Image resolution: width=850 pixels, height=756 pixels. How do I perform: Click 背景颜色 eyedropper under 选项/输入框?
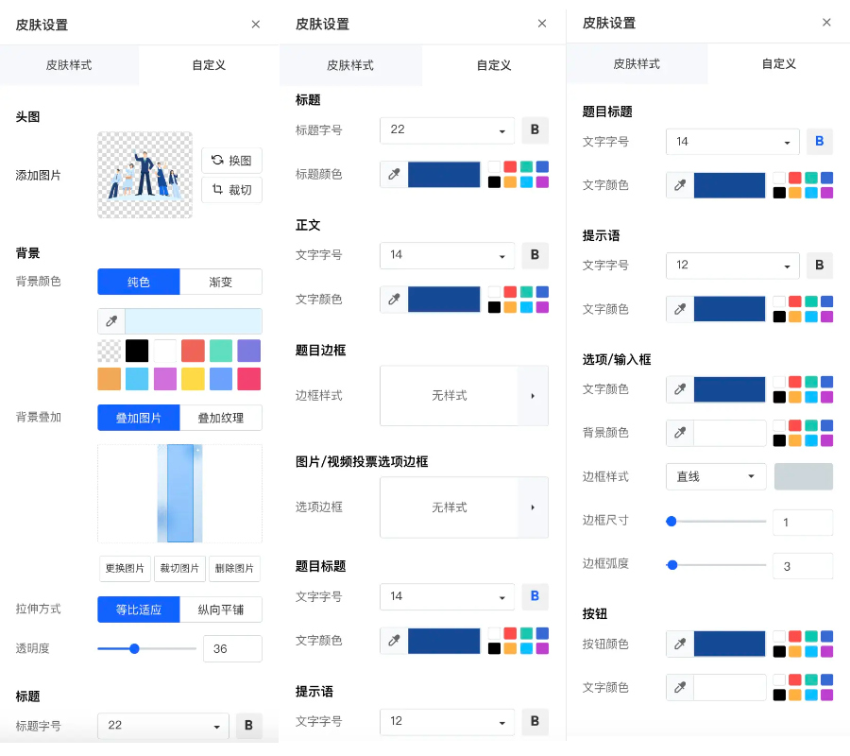pyautogui.click(x=679, y=433)
